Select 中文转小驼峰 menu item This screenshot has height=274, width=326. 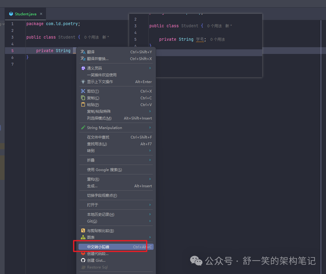(116, 247)
